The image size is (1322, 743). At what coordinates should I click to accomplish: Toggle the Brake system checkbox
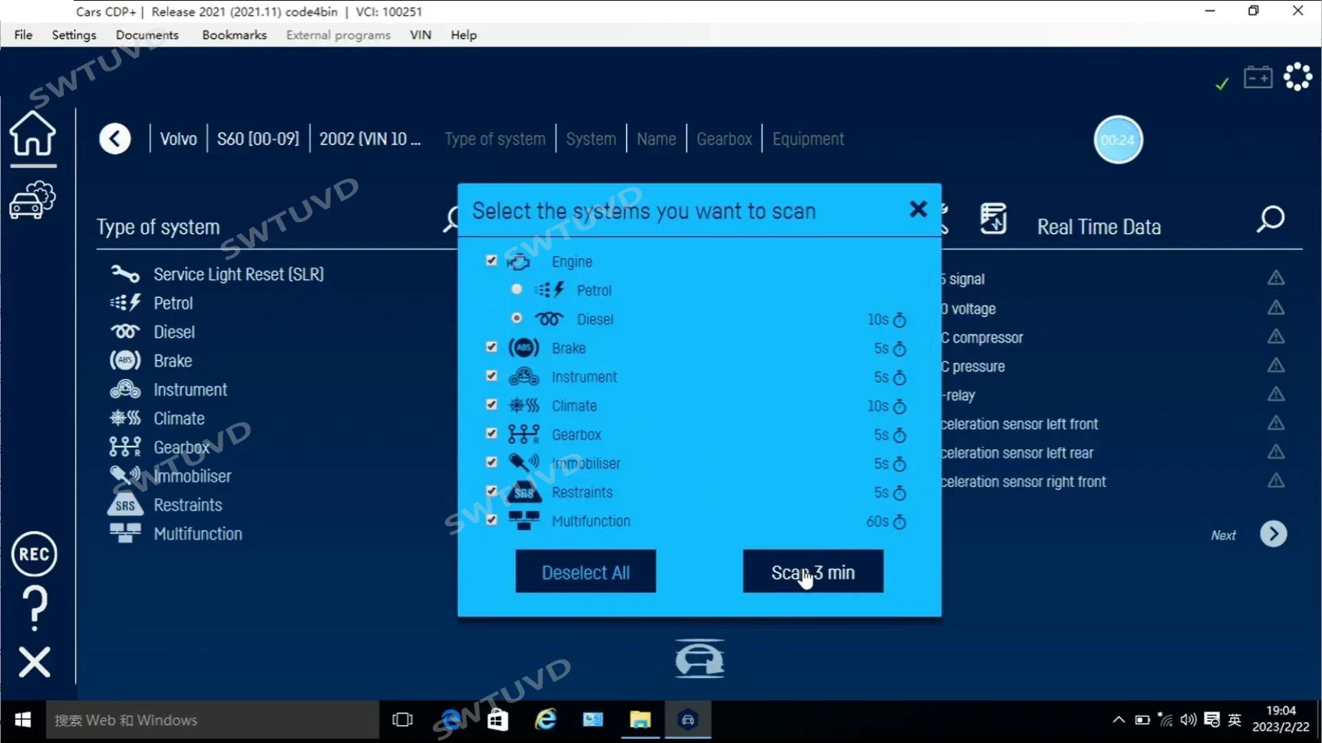coord(490,347)
